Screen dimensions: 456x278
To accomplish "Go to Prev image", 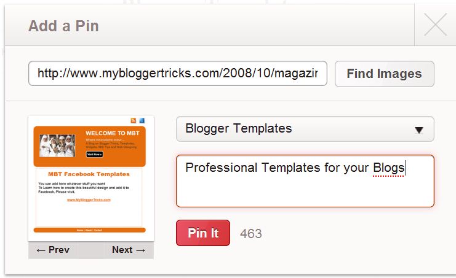I will click(53, 250).
